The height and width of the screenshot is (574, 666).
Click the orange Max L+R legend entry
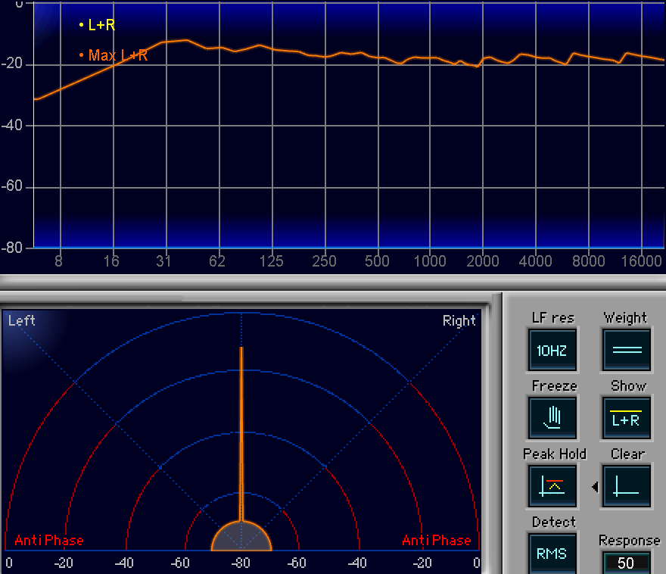[x=114, y=55]
